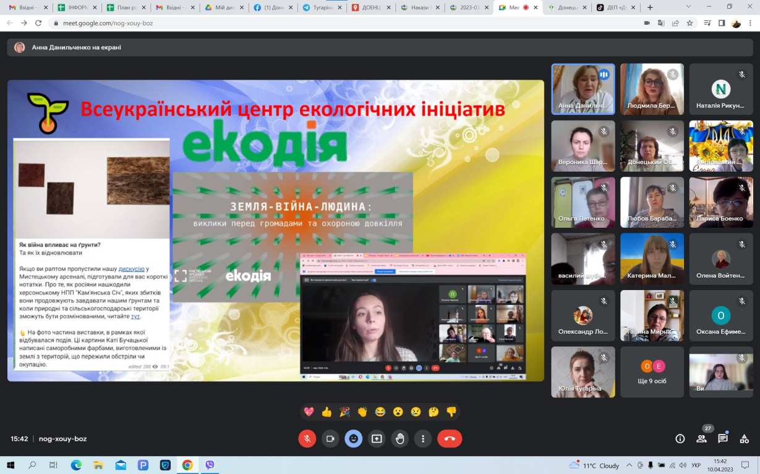Send the thumbs-up reaction

coord(327,412)
